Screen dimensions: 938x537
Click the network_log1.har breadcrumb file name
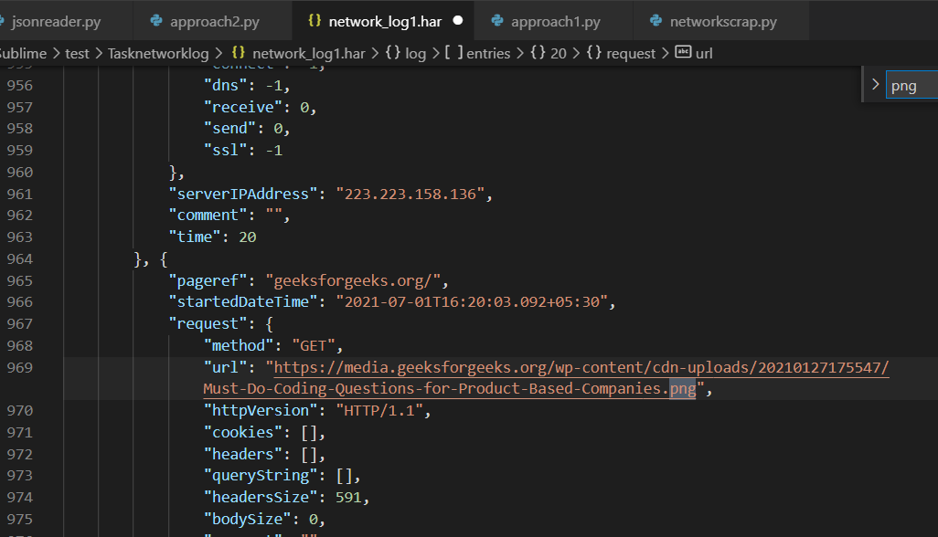(308, 53)
